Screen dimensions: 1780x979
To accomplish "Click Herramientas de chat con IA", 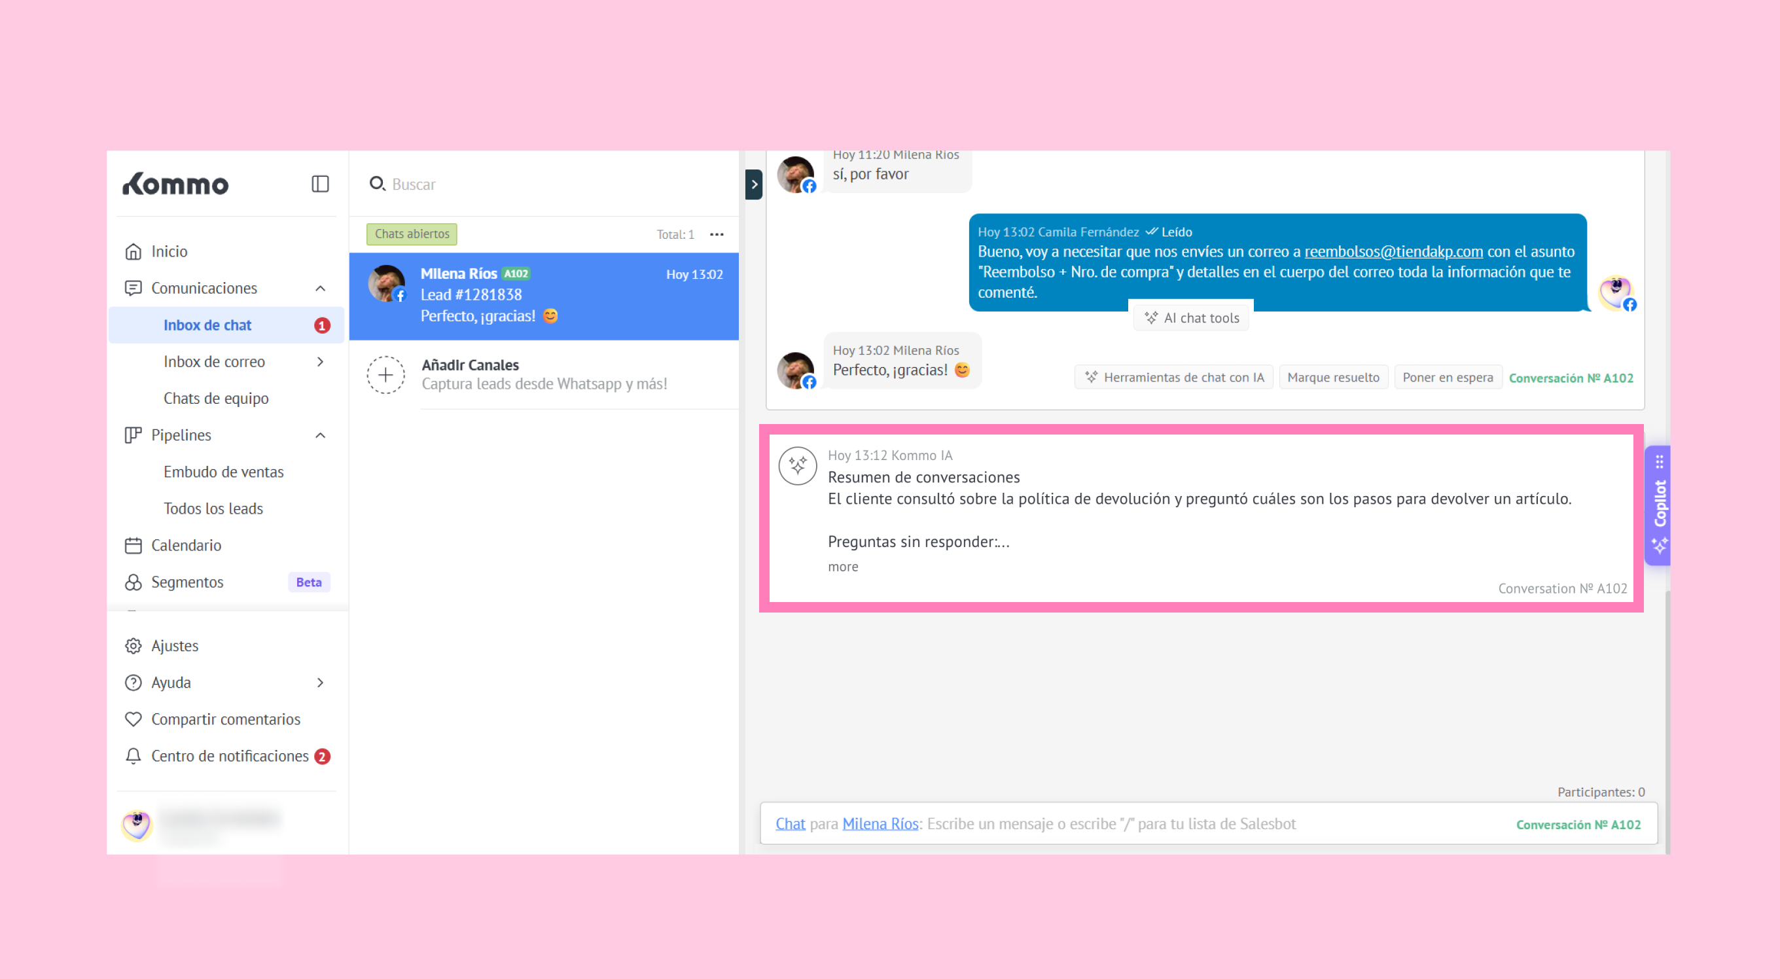I will click(1173, 377).
